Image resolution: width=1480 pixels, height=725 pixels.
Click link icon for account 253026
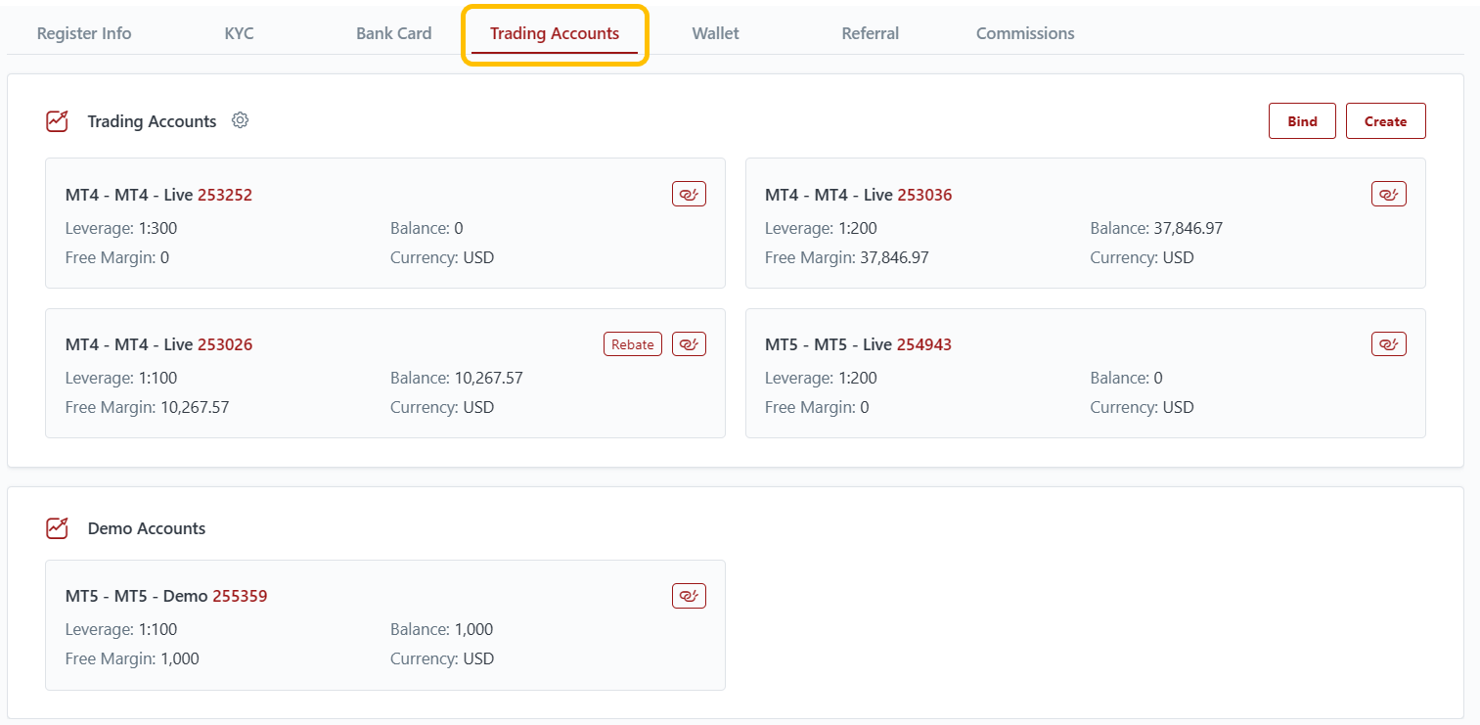click(x=689, y=343)
